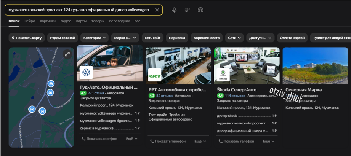
Task: Expand the Доступн... filter dropdown
Action: [260, 38]
